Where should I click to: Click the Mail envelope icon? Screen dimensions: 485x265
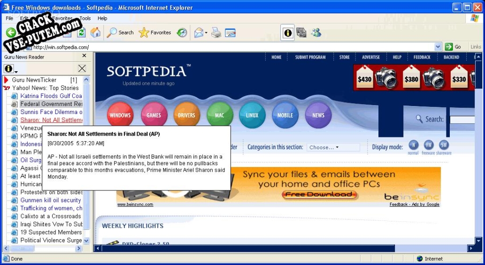(x=198, y=32)
